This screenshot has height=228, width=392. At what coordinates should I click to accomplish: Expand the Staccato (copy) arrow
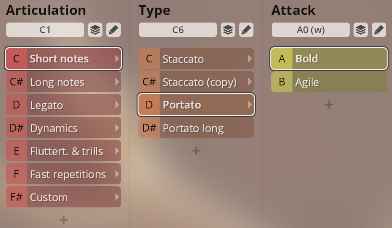pyautogui.click(x=250, y=82)
